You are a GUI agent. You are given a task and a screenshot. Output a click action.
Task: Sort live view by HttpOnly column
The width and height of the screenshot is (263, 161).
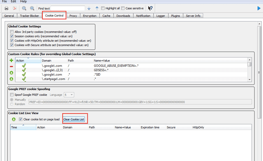(221, 127)
